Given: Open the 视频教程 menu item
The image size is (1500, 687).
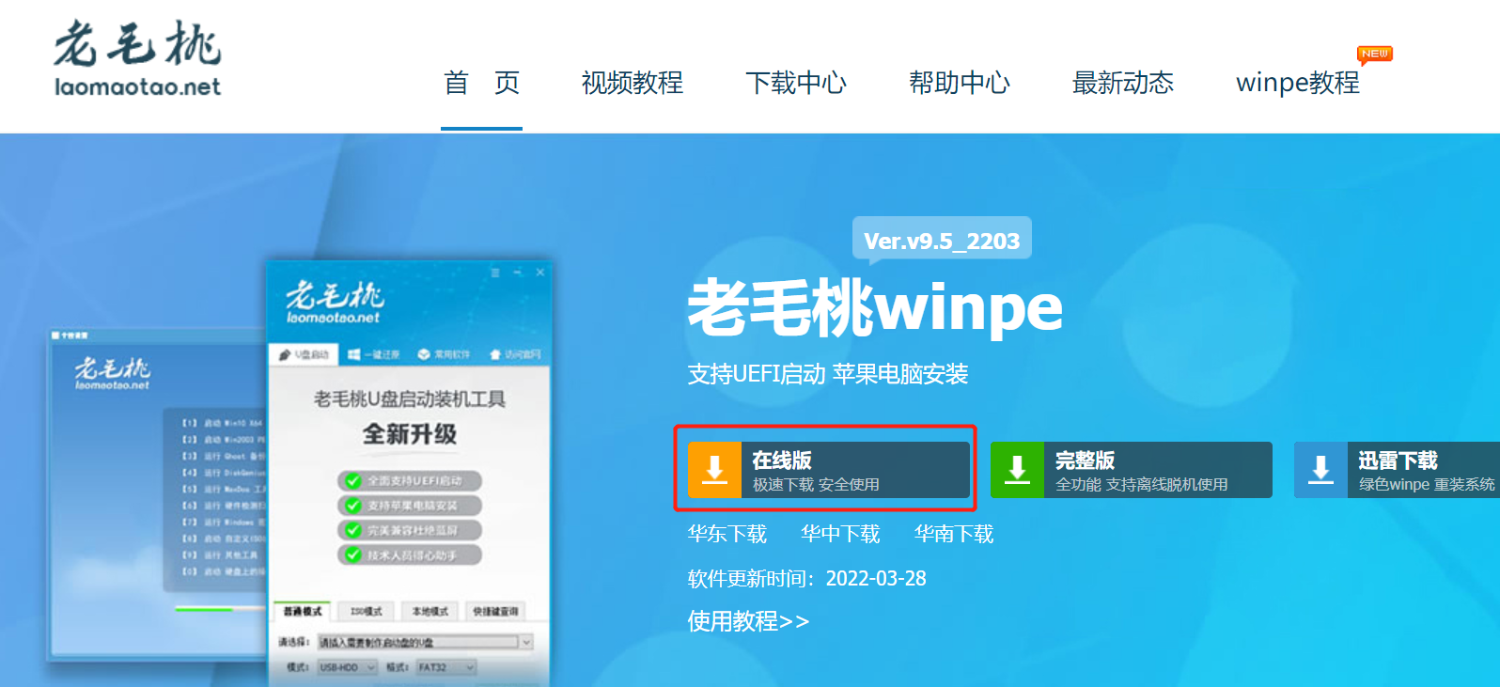Looking at the screenshot, I should [633, 83].
